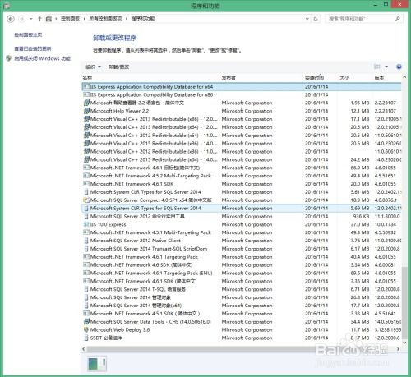411x377 pixels.
Task: Click icon of Visual C++ 2013 Redistributable (x64)
Action: pyautogui.click(x=86, y=127)
